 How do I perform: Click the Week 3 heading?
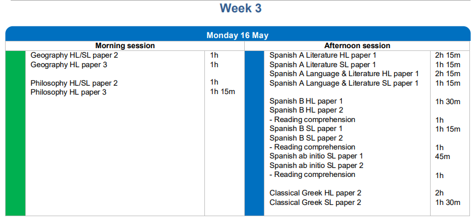pyautogui.click(x=240, y=8)
